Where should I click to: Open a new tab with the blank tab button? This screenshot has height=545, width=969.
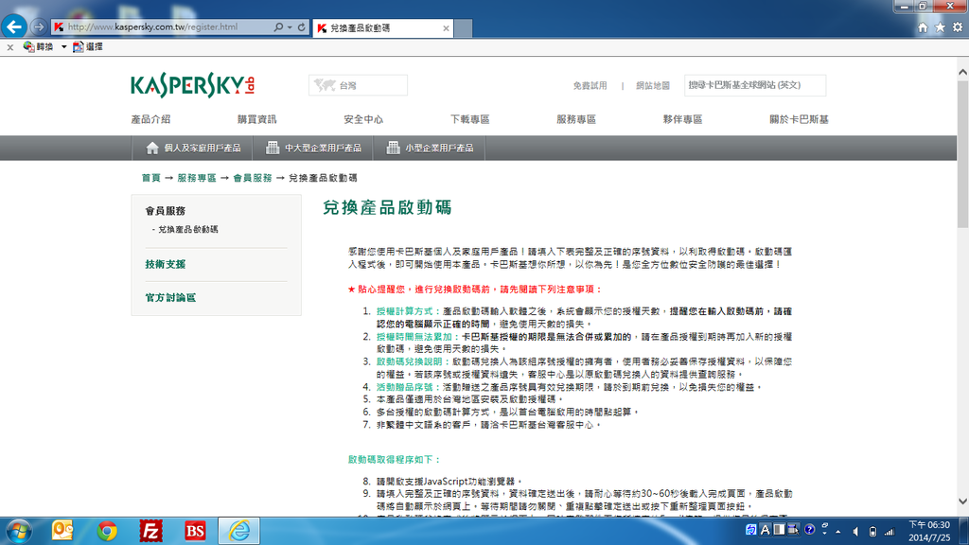(x=464, y=27)
